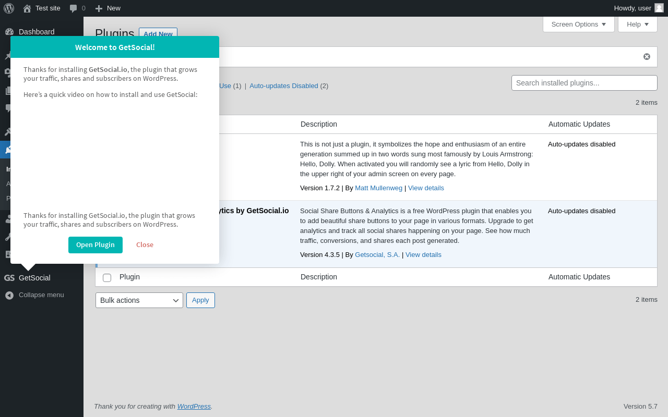Dismiss the notice with the X icon
Viewport: 668px width, 417px height.
coord(647,56)
